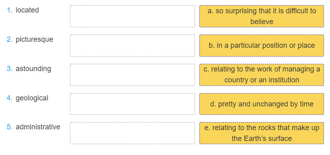Click the blue number 1 label

pos(10,10)
